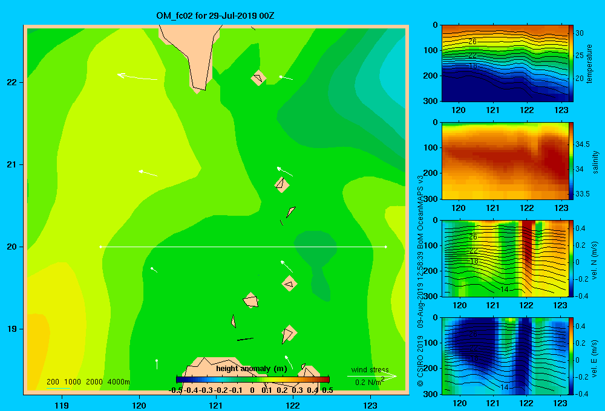Click the white transect line at latitude 20
The height and width of the screenshot is (411, 605).
[x=243, y=247]
